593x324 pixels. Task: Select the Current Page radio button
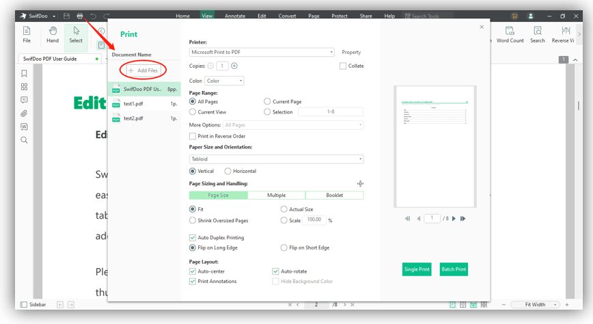coord(267,101)
